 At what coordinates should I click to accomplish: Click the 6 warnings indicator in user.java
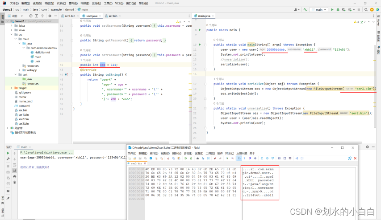pyautogui.click(x=179, y=22)
